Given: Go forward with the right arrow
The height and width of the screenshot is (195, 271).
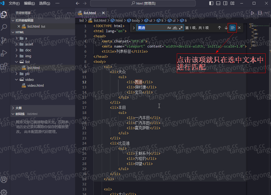Looking at the screenshot, I should [x=85, y=3].
